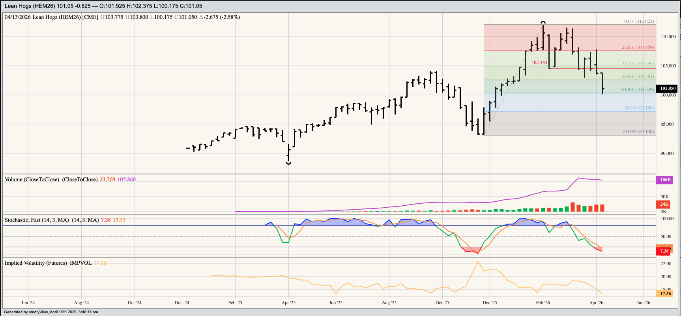Click the low marker arc below the April 2025 bar

(x=288, y=163)
